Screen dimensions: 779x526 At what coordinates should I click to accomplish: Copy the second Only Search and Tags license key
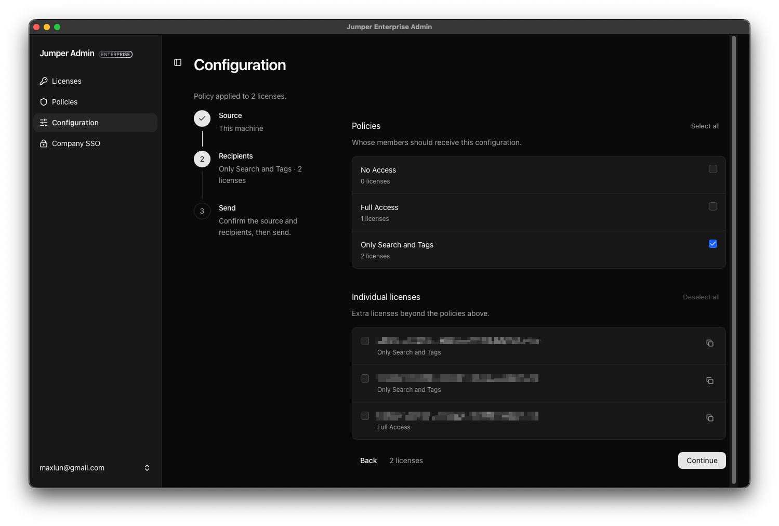pos(710,380)
